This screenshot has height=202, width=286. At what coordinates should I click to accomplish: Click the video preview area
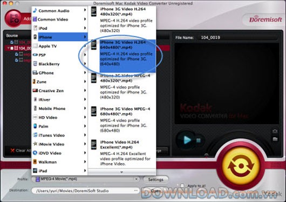[x=227, y=84]
